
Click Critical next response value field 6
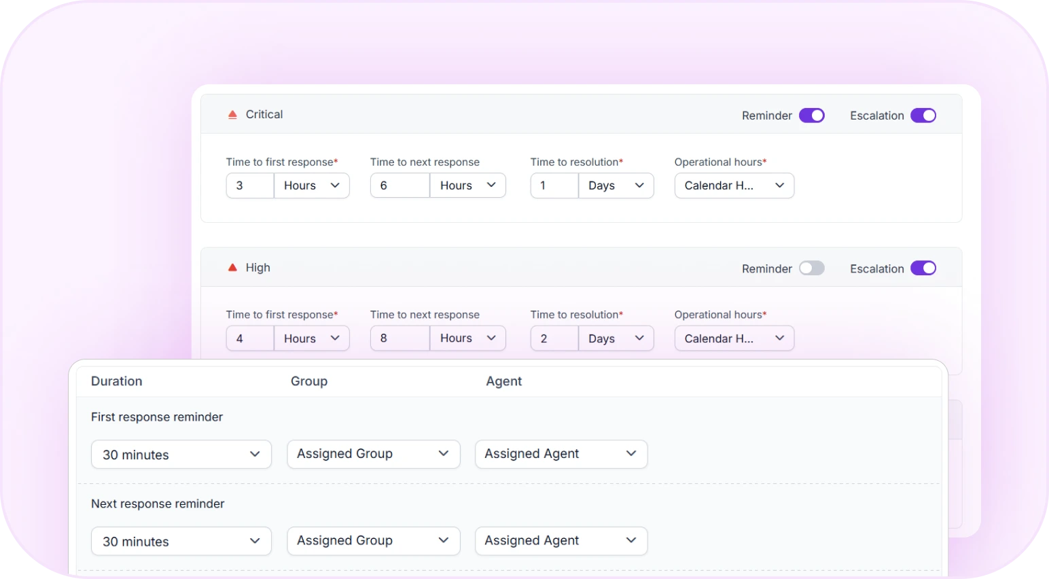[x=400, y=186]
